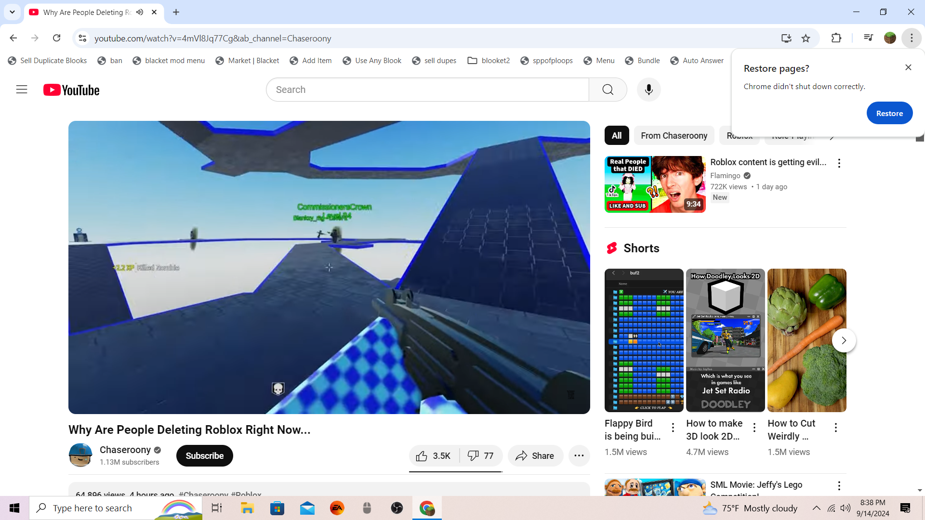The image size is (925, 520).
Task: Click the voice search microphone icon
Action: tap(648, 90)
